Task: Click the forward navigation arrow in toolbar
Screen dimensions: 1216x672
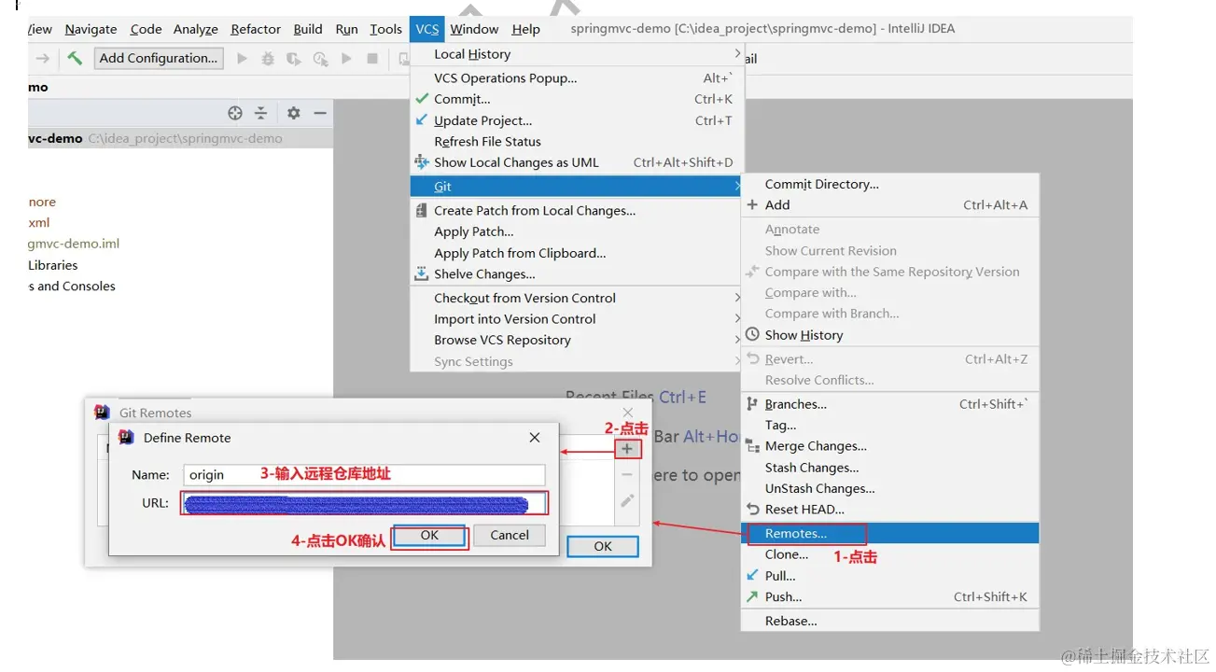Action: click(43, 58)
